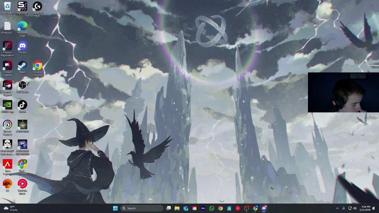Switch to OBS Studio on the taskbar
The image size is (379, 213).
pos(246,208)
